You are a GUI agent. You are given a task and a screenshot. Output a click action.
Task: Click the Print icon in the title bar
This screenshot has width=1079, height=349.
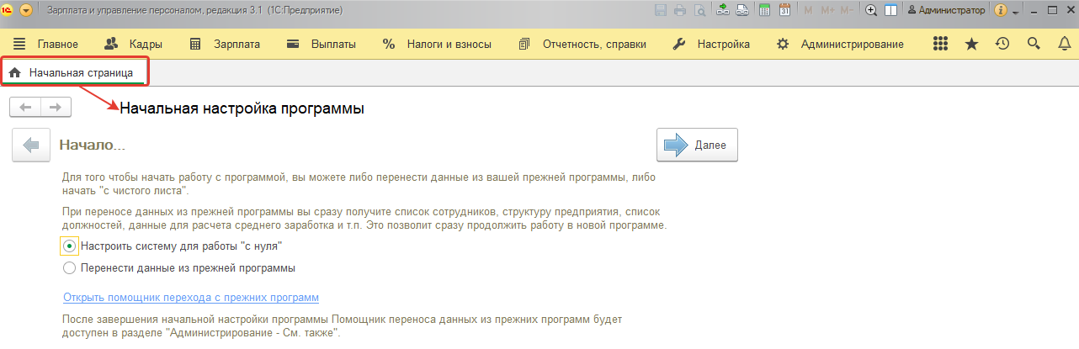679,10
